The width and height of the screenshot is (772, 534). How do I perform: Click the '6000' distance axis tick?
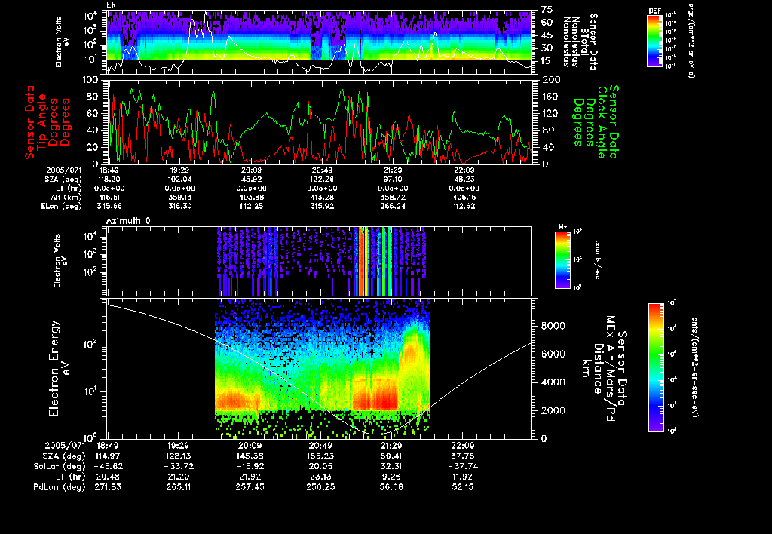[553, 354]
